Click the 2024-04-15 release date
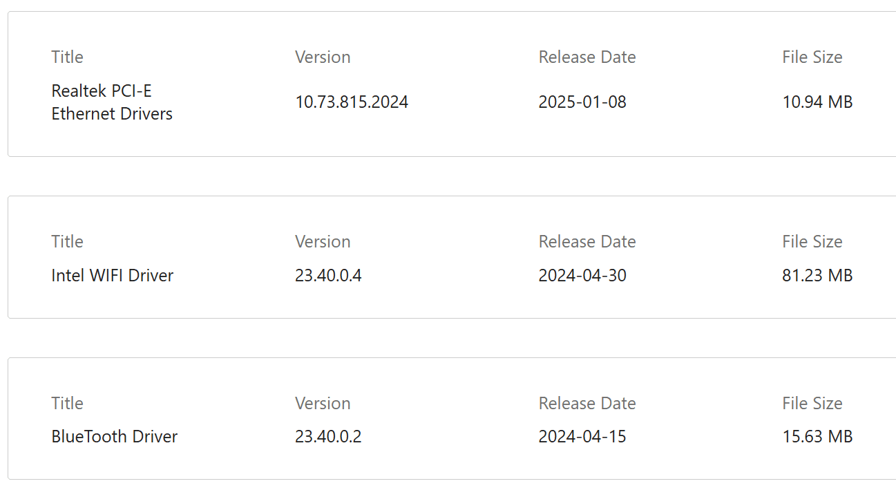 tap(582, 437)
